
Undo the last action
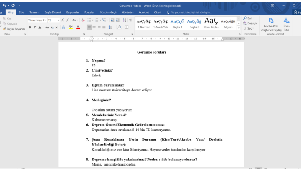click(5, 6)
